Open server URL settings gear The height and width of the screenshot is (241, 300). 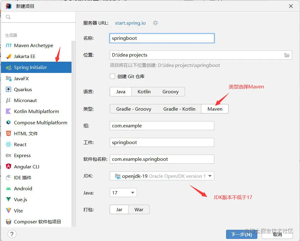pyautogui.click(x=155, y=23)
